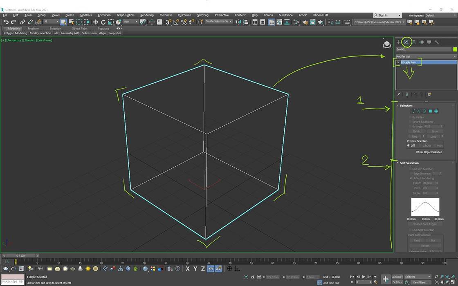This screenshot has width=458, height=286.
Task: Switch to the Freeform ribbon tab
Action: pos(34,29)
